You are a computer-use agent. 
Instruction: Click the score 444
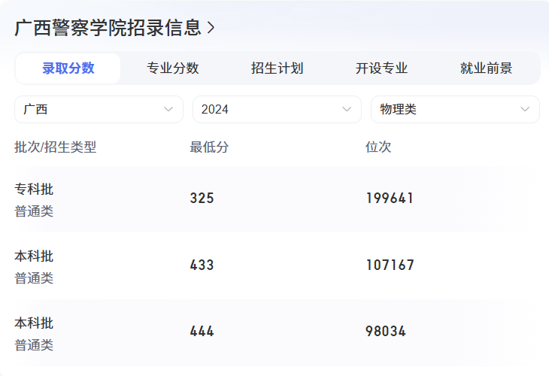pos(202,331)
